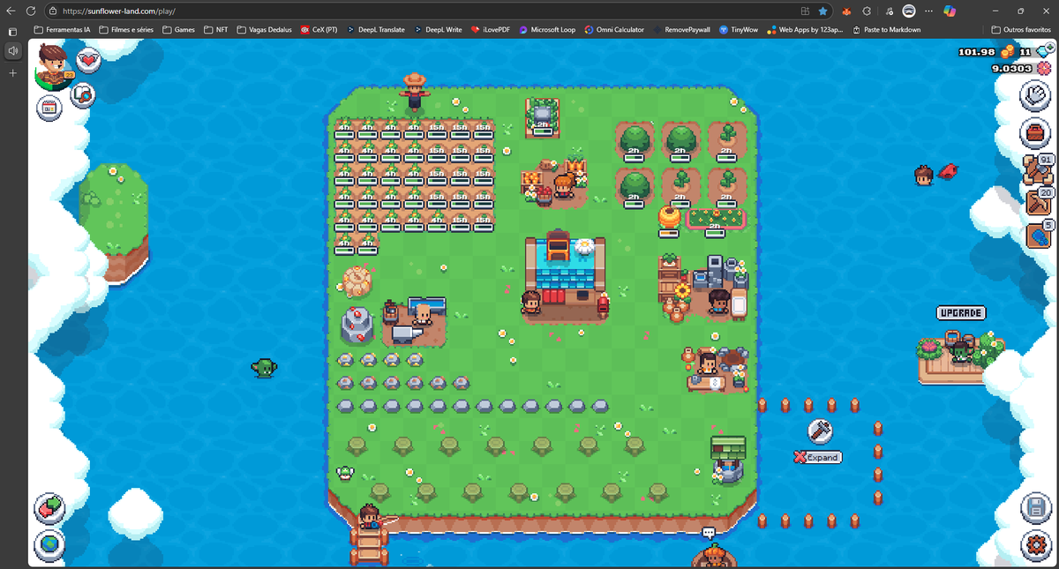Click the Expand land button
The height and width of the screenshot is (569, 1059).
(x=817, y=457)
